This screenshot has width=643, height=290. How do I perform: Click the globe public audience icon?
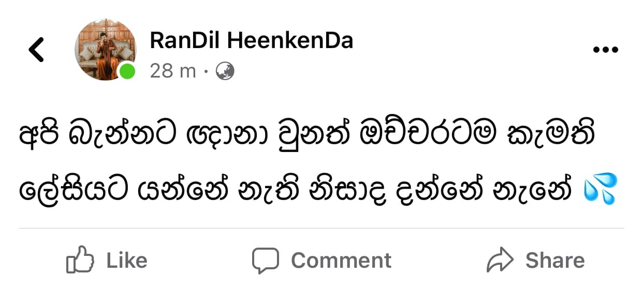225,71
